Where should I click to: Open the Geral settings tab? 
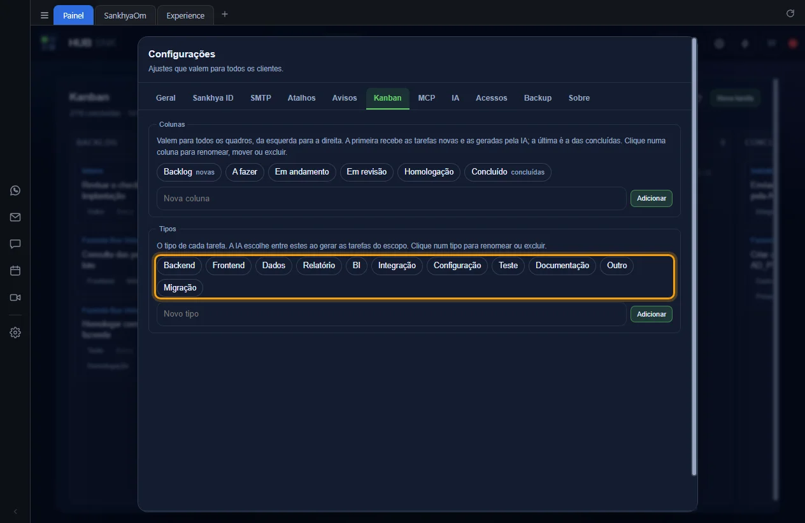[x=166, y=98]
